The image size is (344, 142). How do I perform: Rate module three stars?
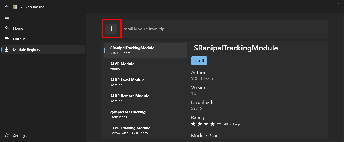(206, 124)
